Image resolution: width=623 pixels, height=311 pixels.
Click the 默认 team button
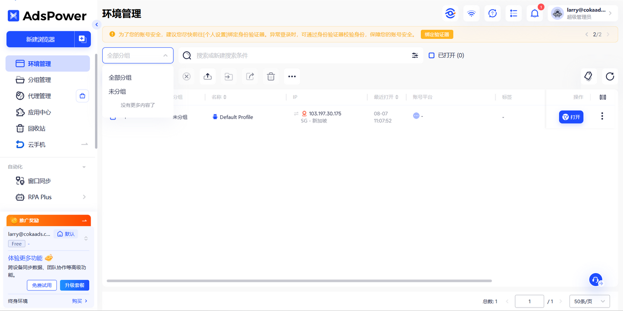[x=66, y=234]
